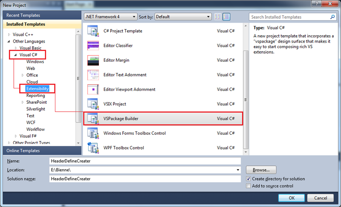Close the New Project dialog
Image resolution: width=341 pixels, height=207 pixels.
pos(330,3)
